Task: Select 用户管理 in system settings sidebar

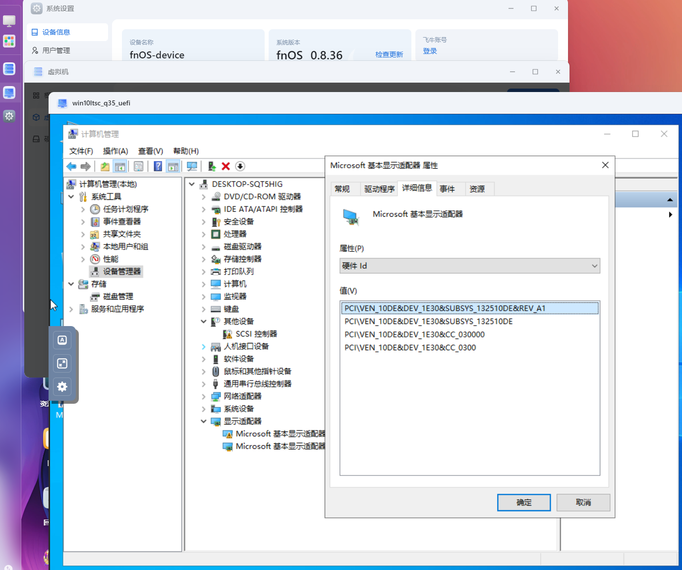Action: [67, 50]
